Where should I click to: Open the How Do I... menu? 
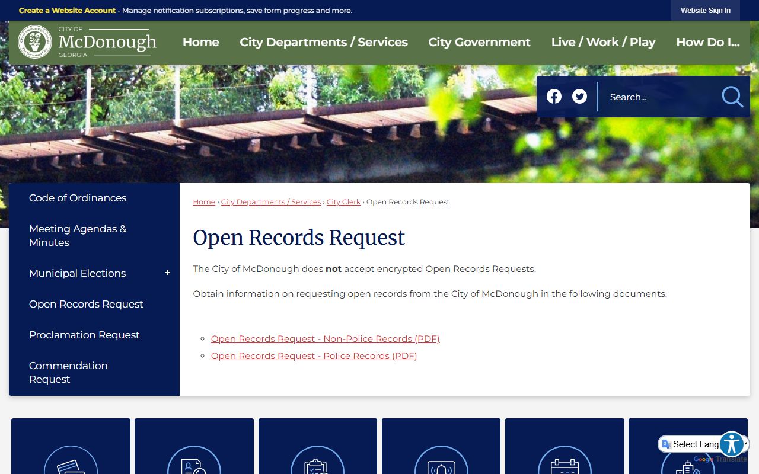click(x=708, y=42)
